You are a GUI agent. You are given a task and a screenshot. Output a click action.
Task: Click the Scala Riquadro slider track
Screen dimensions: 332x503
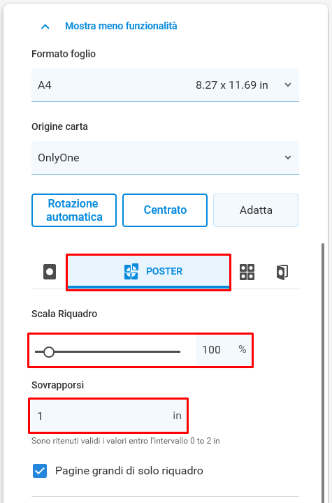108,352
